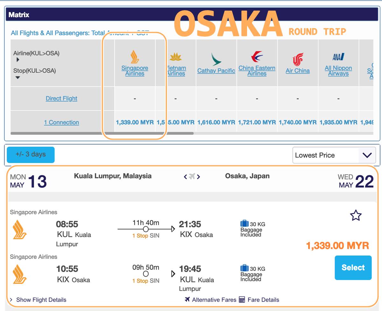Expand Airline(KUL>OSA) arrow
This screenshot has width=382, height=311.
click(x=18, y=60)
